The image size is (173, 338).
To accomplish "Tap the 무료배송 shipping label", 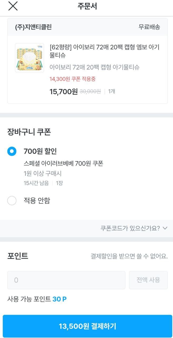I will point(149,27).
